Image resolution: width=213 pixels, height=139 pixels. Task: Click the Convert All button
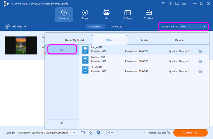[x=190, y=133]
